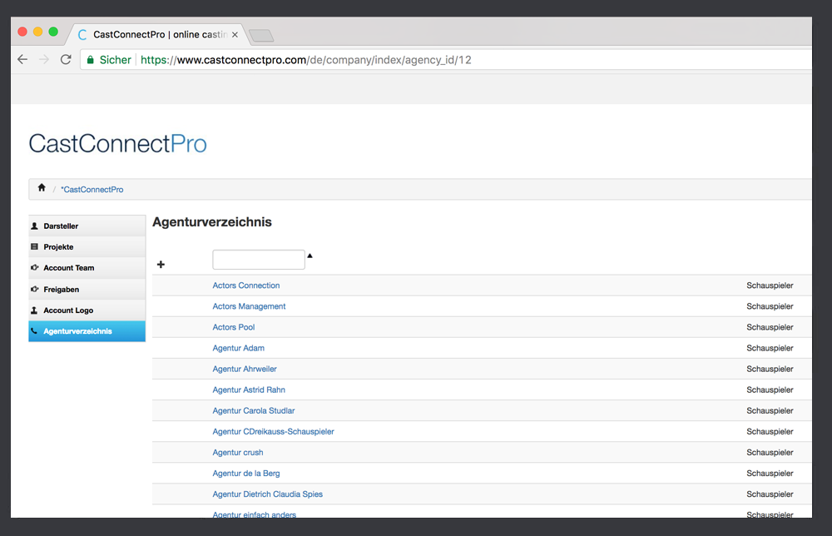Select Account Team in sidebar
This screenshot has width=832, height=536.
pos(87,268)
